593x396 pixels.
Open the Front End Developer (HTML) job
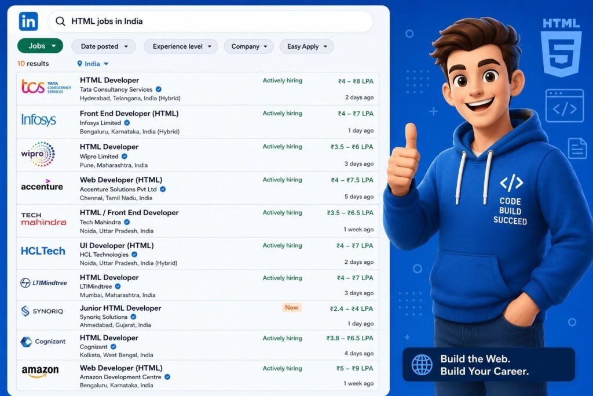129,113
